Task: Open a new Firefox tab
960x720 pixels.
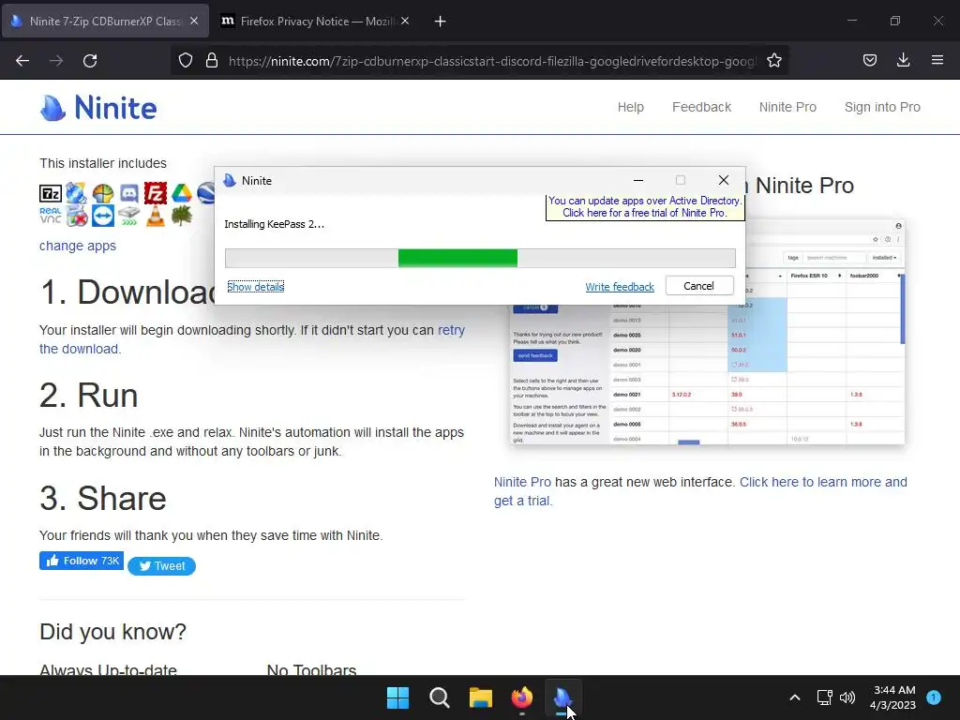Action: pyautogui.click(x=440, y=22)
